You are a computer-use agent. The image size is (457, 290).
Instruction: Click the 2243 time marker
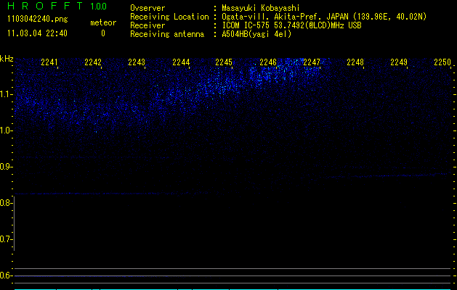click(x=137, y=62)
